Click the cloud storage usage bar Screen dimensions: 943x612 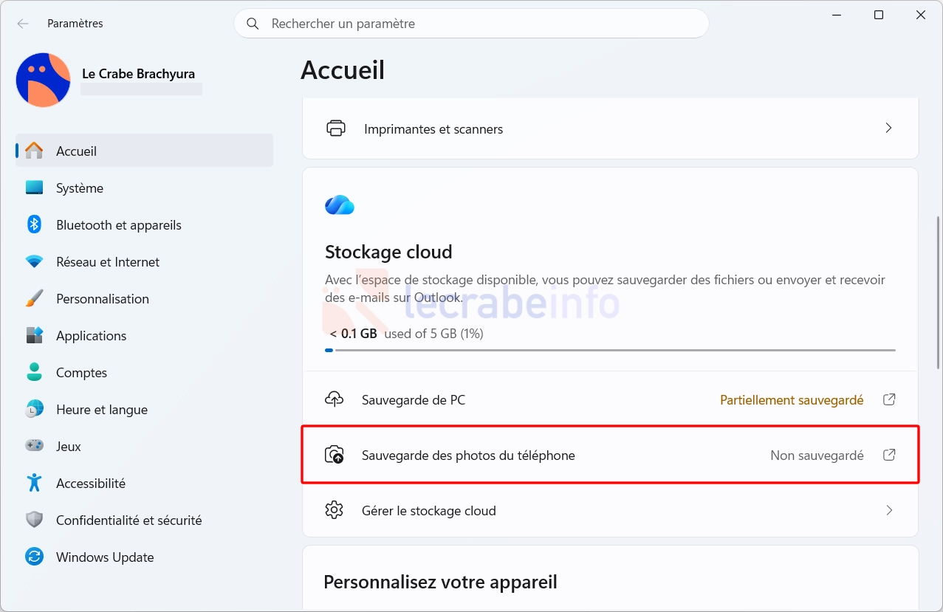(610, 350)
